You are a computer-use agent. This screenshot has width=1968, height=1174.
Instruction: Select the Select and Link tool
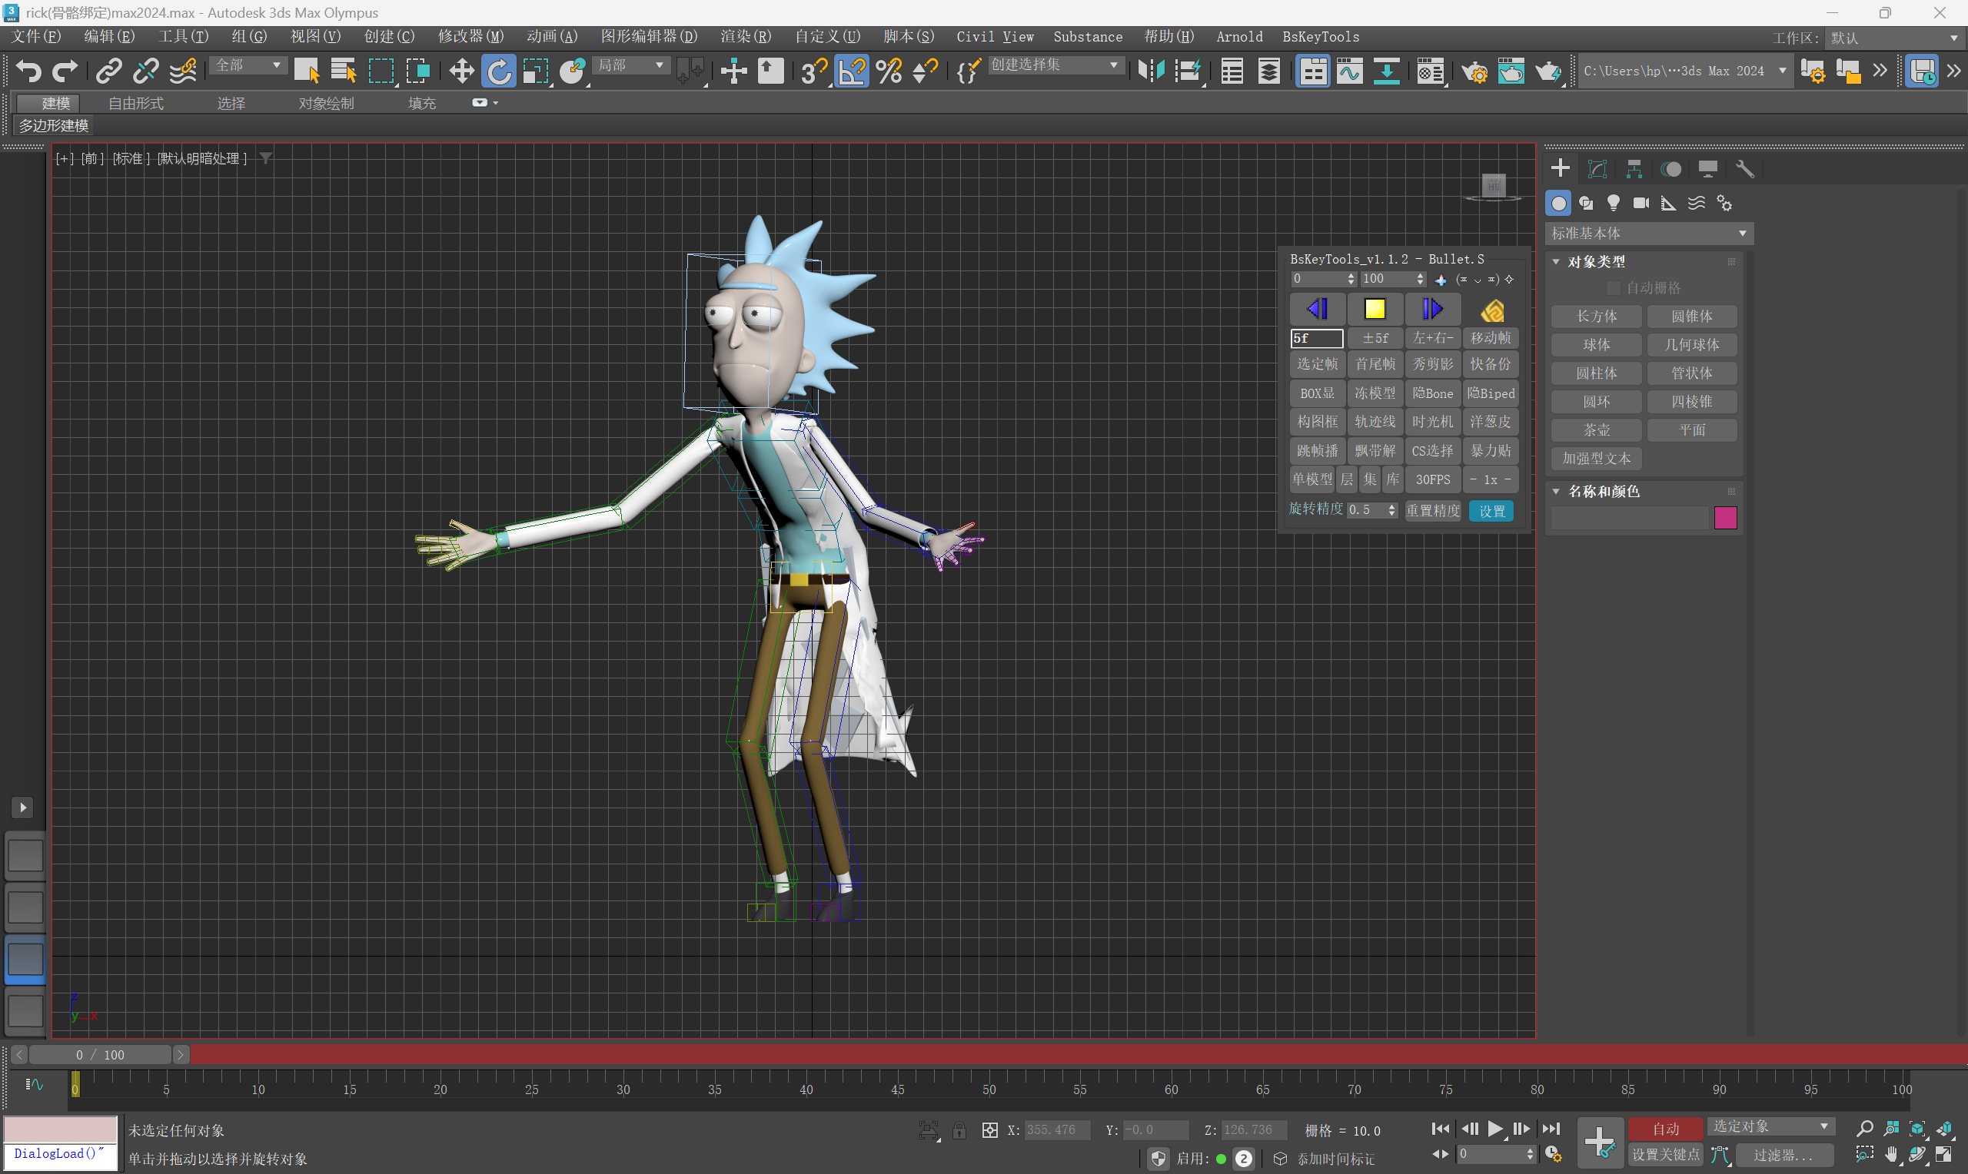pyautogui.click(x=108, y=71)
